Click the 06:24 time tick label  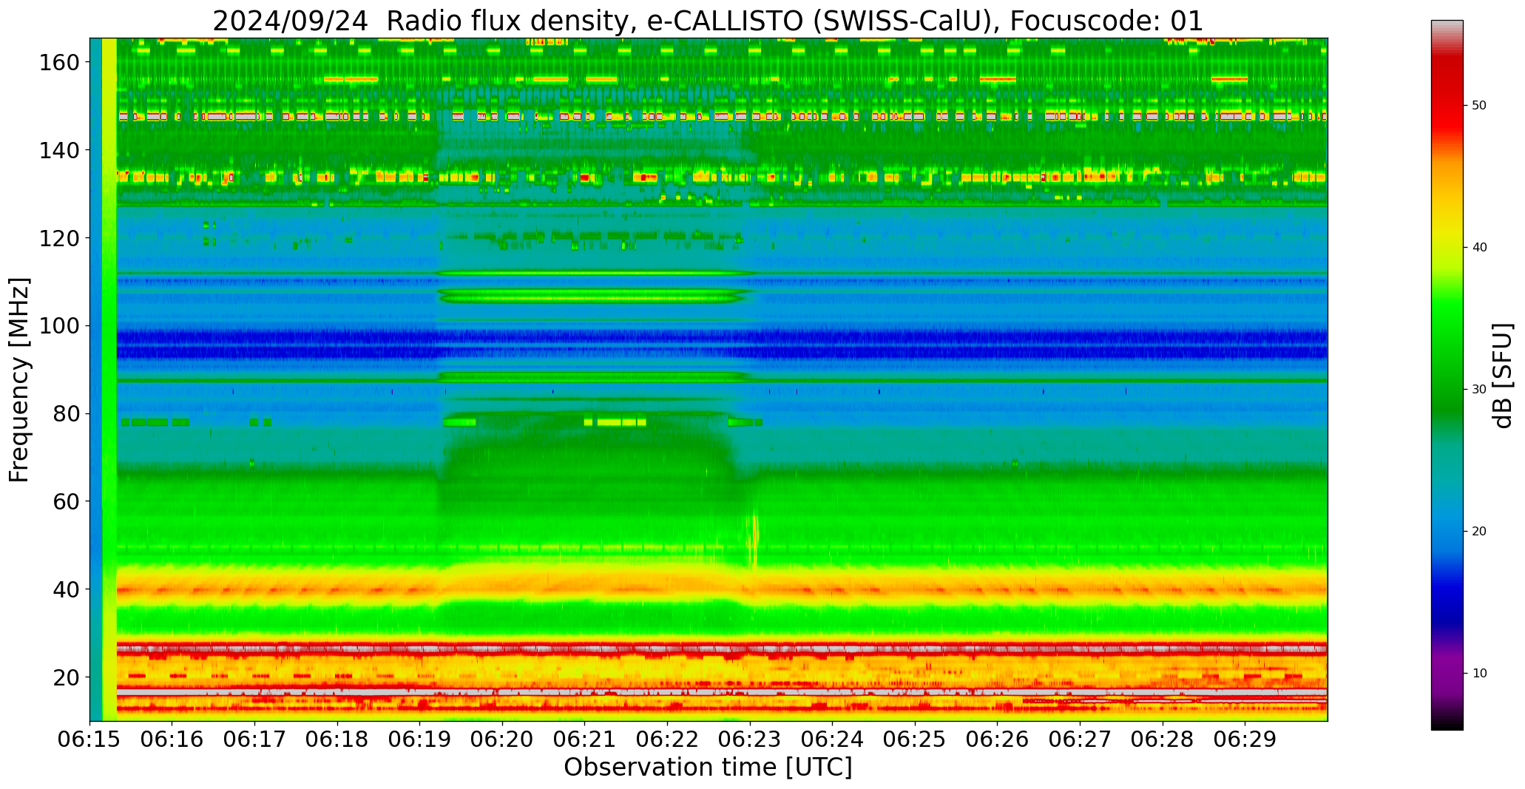832,739
